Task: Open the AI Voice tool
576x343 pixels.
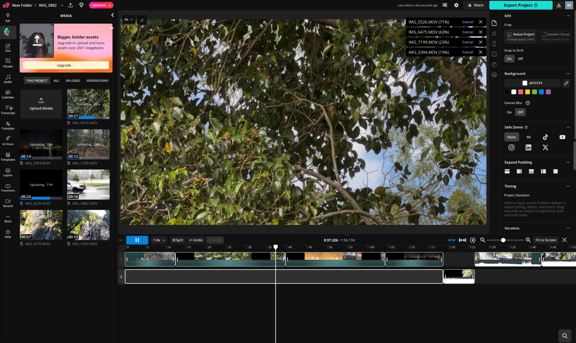Action: point(8,141)
